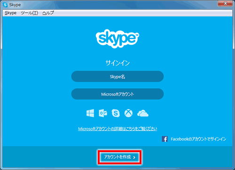
Task: Click the Skype logo in the title bar
Action: pos(5,5)
